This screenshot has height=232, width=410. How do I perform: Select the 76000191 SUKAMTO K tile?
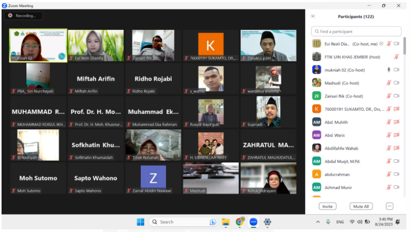(211, 45)
